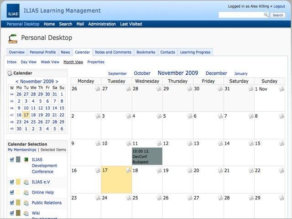Toggle Online Help calendar checkbox
The height and width of the screenshot is (219, 292).
tap(12, 193)
